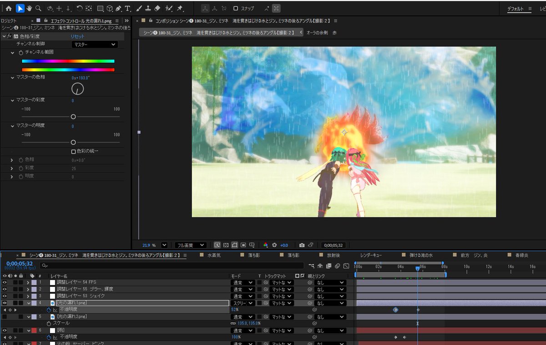Select the Hand tool
This screenshot has height=345, width=546.
pyautogui.click(x=30, y=8)
